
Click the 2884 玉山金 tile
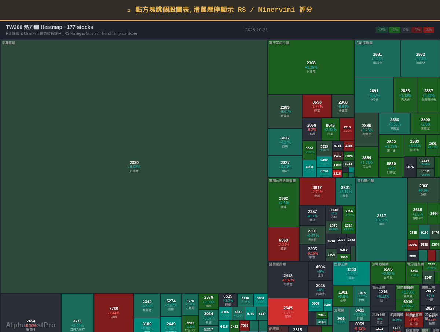pos(366,162)
